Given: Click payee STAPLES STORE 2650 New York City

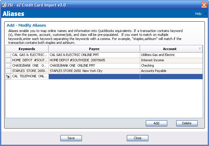Looking at the screenshot, I should click(x=94, y=71).
